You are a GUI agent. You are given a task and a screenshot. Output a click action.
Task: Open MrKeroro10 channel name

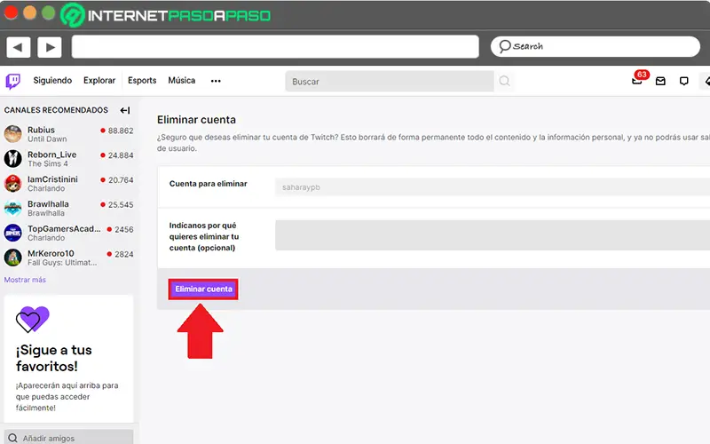(x=51, y=253)
